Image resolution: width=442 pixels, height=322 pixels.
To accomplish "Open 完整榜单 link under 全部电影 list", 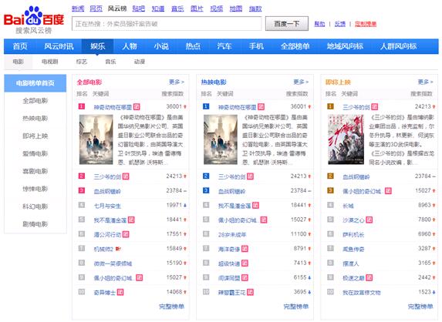I will [171, 307].
